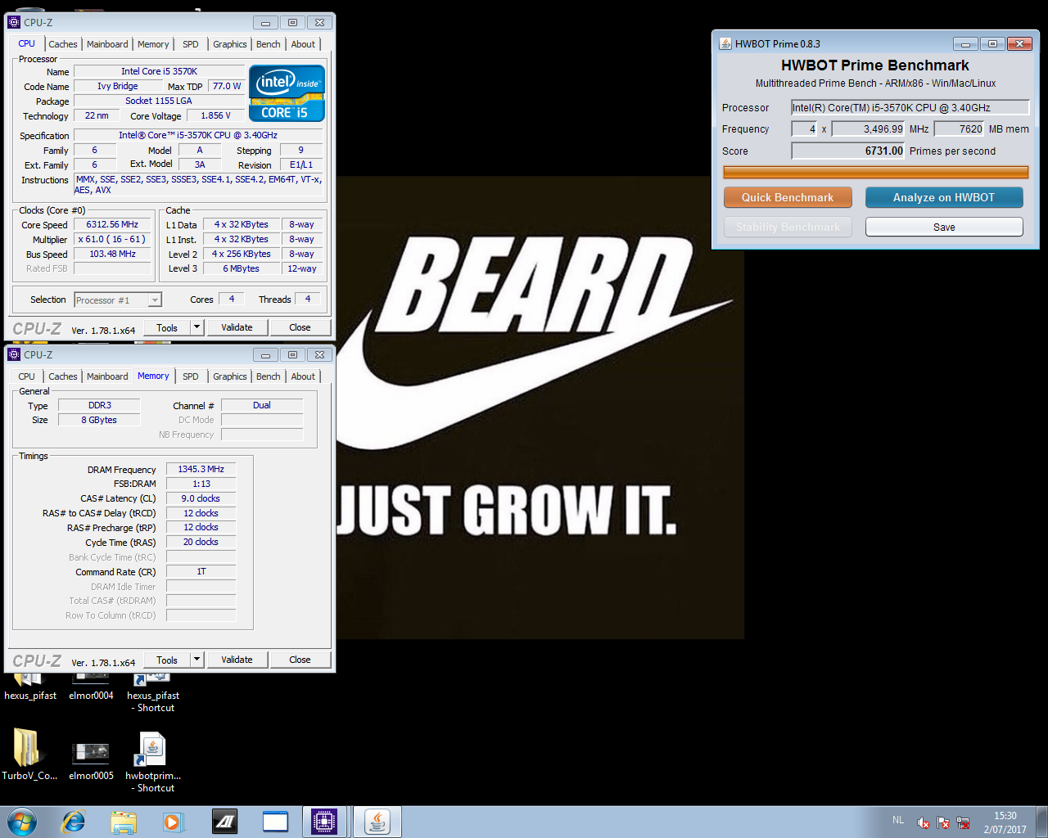Click Tools button in lower CPU-Z window
Screen dimensions: 1048x838
167,660
